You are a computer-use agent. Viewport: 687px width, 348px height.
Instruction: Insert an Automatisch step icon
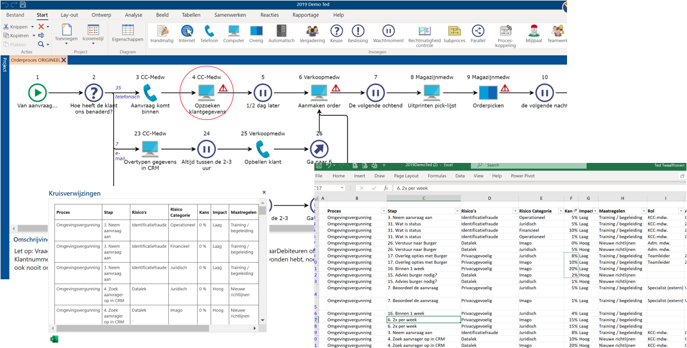[282, 33]
